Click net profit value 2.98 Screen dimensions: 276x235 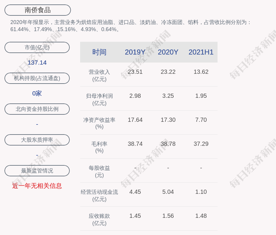tap(135, 96)
